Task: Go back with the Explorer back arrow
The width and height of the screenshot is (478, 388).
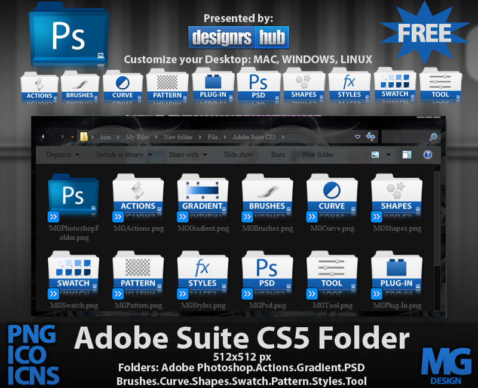Action: [x=43, y=137]
